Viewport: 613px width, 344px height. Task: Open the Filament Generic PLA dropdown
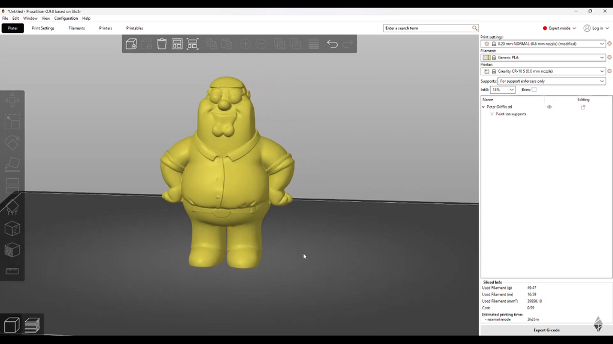(544, 57)
